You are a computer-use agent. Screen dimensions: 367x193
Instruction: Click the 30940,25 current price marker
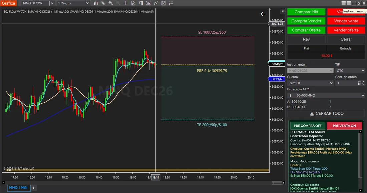coord(277,64)
